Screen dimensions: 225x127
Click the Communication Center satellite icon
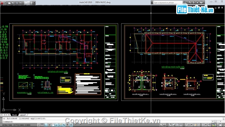[193, 2]
